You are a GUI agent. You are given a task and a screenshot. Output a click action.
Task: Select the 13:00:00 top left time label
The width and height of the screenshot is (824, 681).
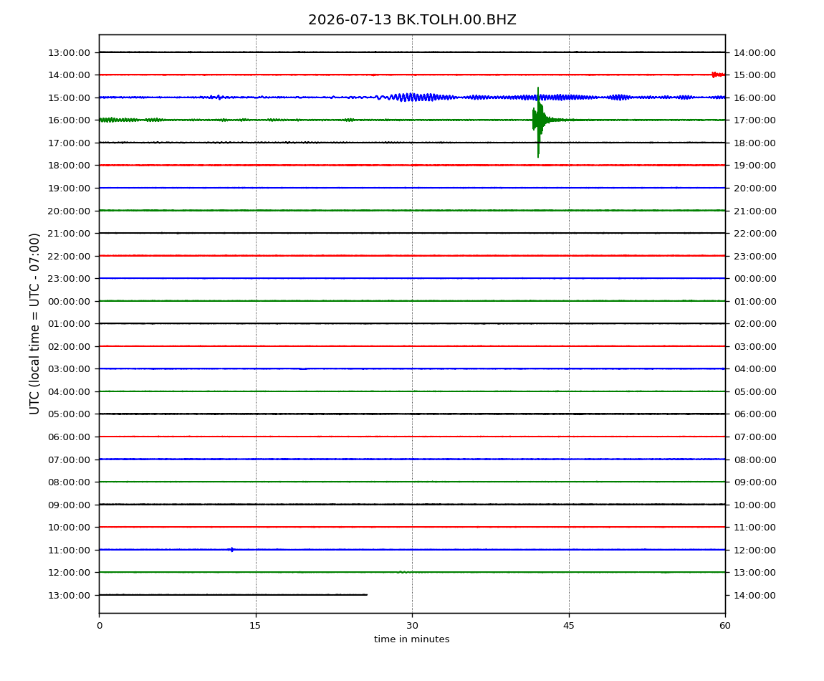[69, 52]
